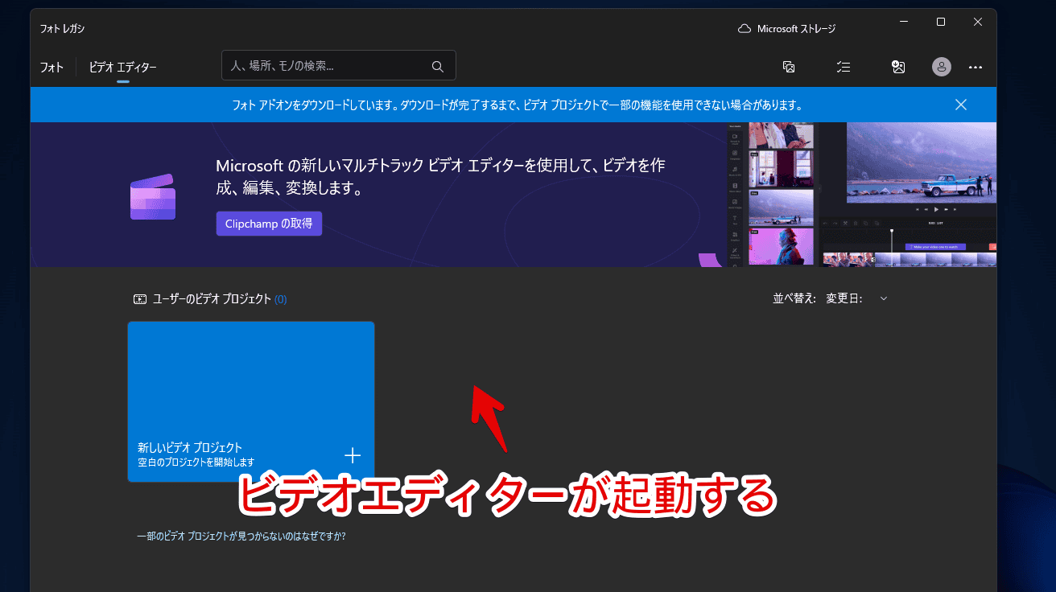The image size is (1056, 592).
Task: Click the Clipchamp の取得 button
Action: click(x=269, y=224)
